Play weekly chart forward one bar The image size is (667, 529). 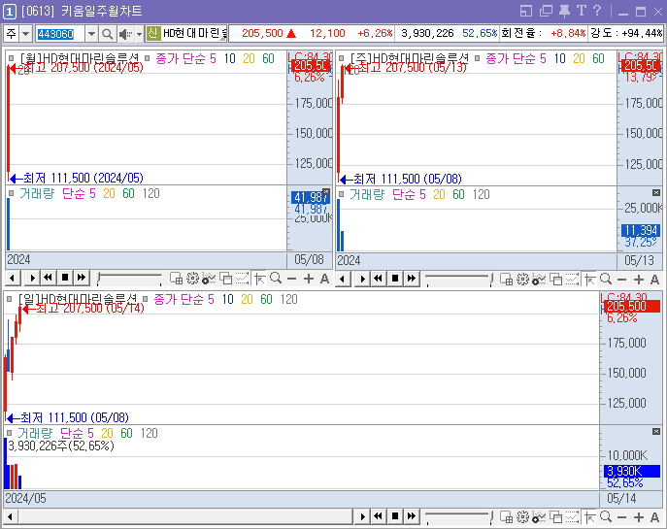362,279
